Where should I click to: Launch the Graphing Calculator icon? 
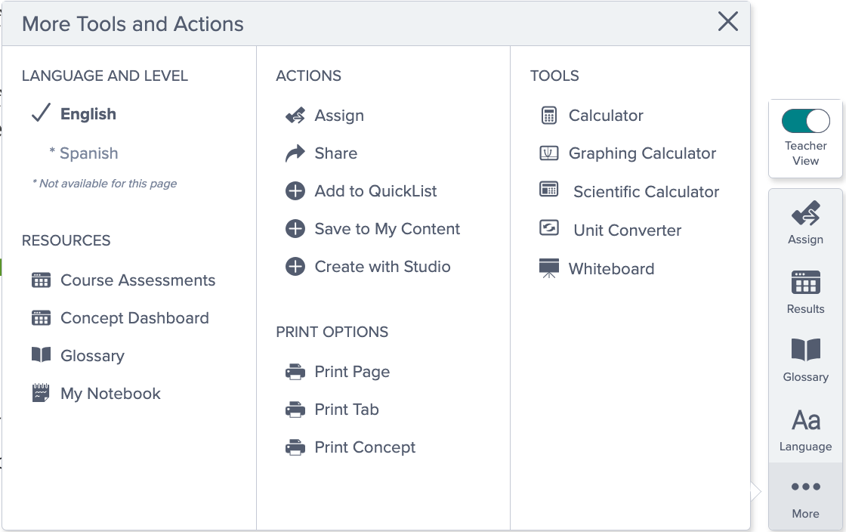click(x=548, y=153)
